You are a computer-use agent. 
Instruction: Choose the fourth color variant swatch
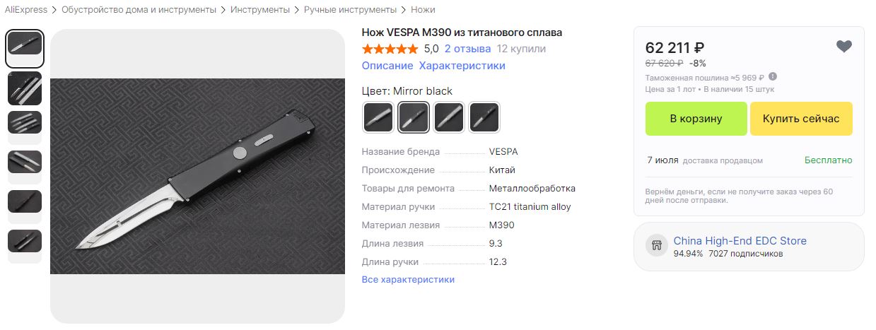point(484,117)
